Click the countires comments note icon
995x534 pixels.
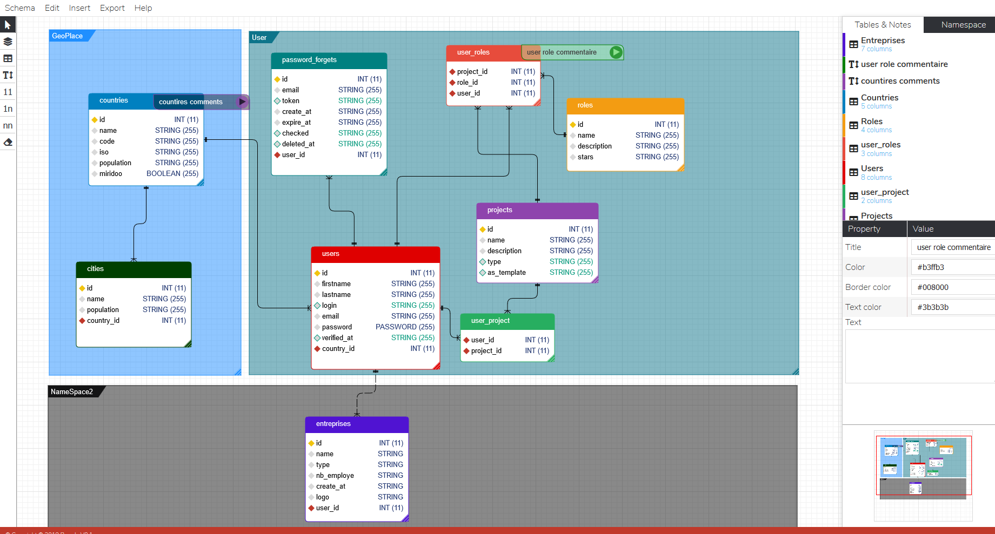pos(853,81)
